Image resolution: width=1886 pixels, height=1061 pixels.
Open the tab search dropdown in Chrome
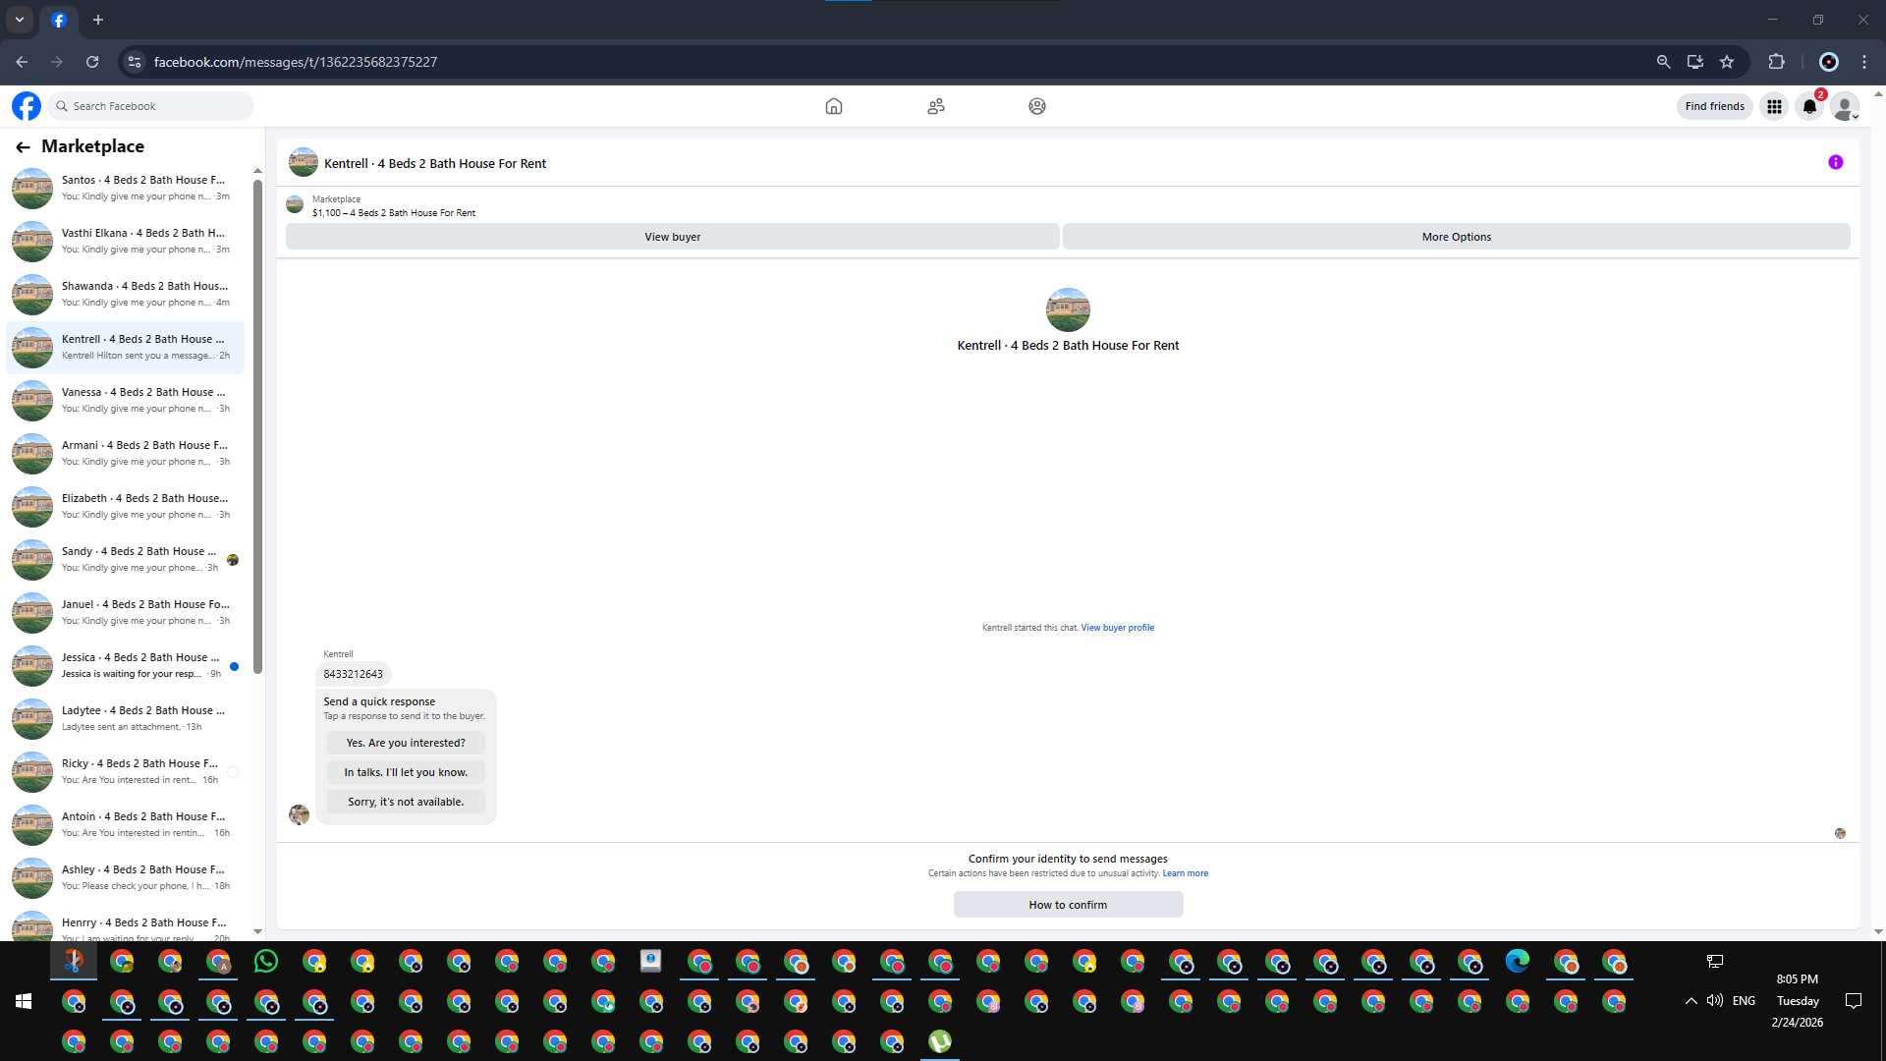(19, 20)
